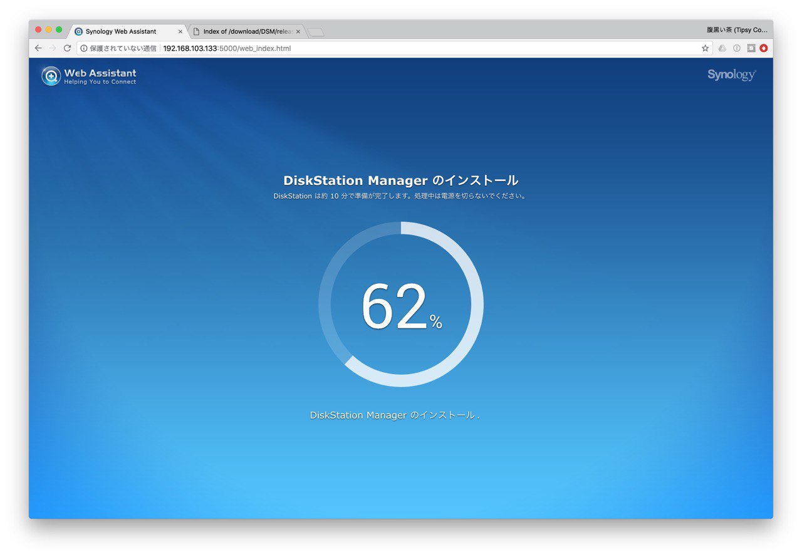Open the 腹黒い茶 profile button
This screenshot has height=557, width=802.
coord(737,29)
